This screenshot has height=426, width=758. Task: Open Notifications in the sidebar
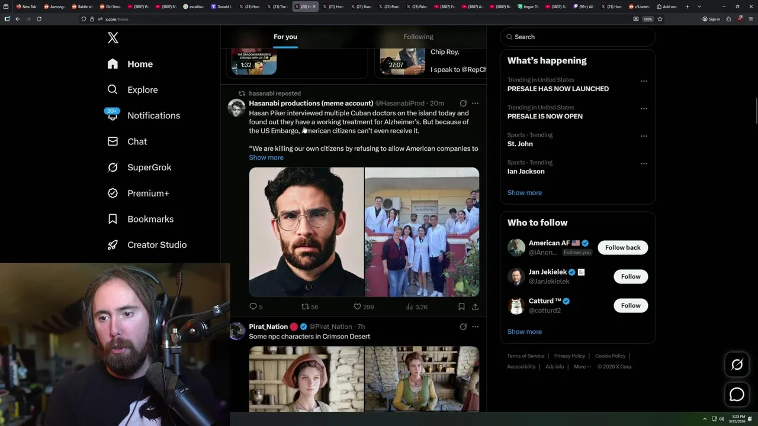(x=143, y=115)
